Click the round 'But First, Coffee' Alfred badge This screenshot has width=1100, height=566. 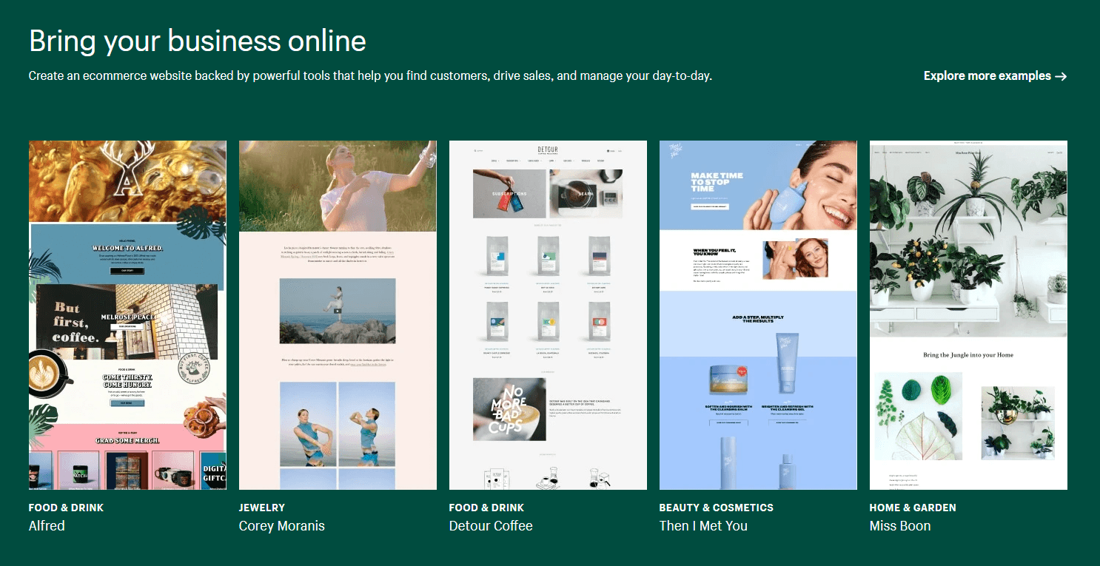click(x=193, y=368)
